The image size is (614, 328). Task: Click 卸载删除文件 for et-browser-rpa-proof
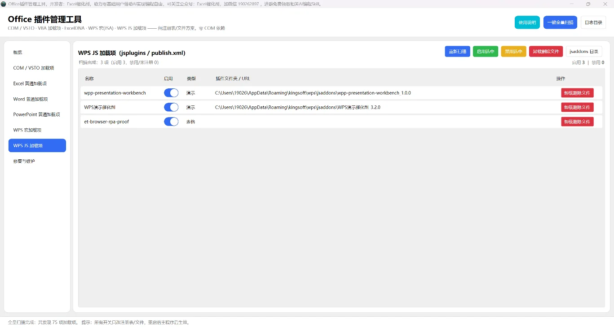pyautogui.click(x=577, y=122)
